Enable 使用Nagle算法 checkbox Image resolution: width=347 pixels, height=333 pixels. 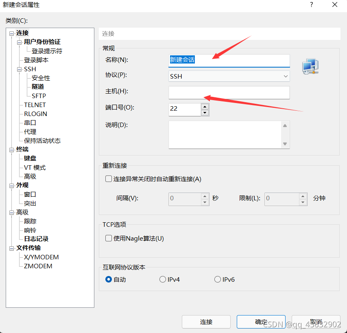[x=109, y=238]
